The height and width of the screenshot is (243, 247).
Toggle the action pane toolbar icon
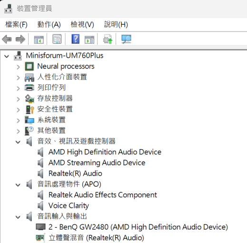[89, 40]
